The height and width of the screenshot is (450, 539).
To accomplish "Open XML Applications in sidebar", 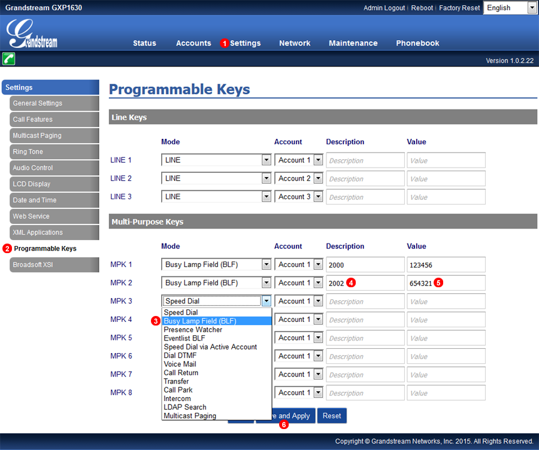I will click(54, 233).
